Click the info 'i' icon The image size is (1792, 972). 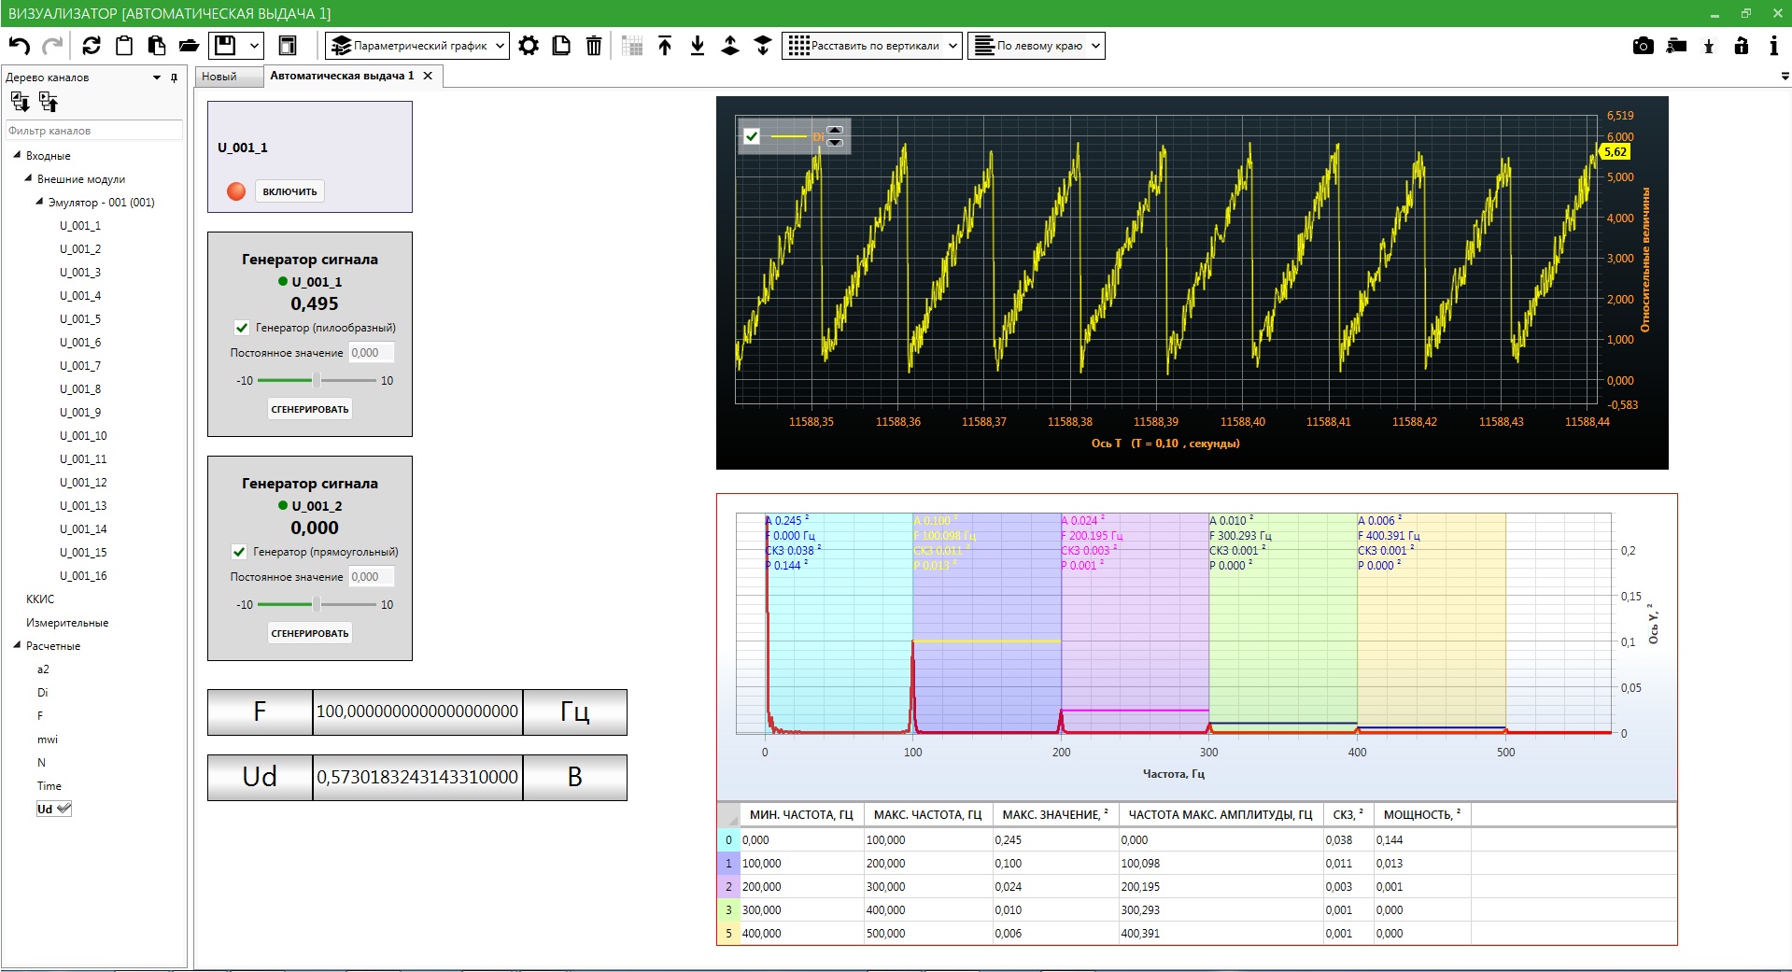click(1774, 46)
